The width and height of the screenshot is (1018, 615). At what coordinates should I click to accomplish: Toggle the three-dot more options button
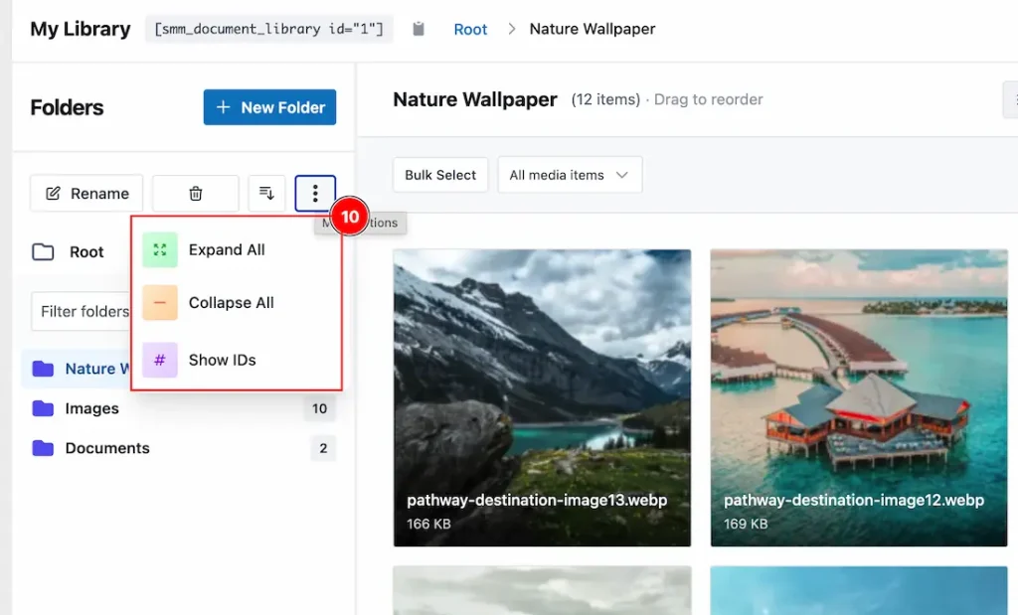pos(315,194)
